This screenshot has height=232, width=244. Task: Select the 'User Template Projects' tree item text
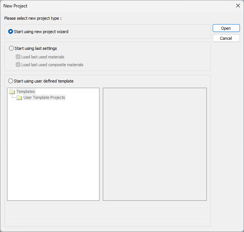(x=44, y=98)
